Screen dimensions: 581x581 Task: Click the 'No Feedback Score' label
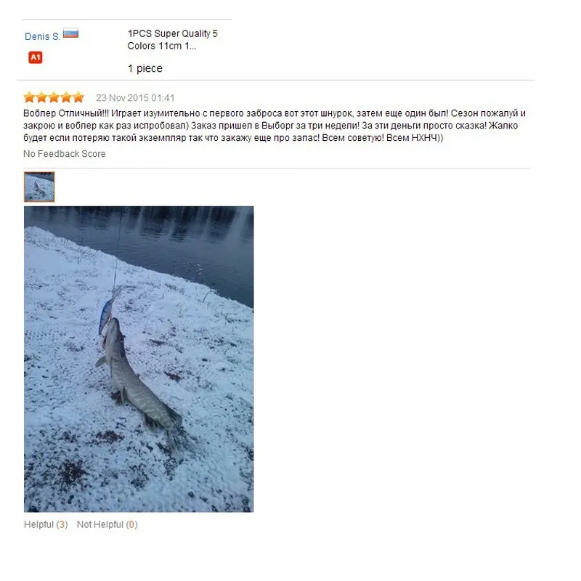65,154
